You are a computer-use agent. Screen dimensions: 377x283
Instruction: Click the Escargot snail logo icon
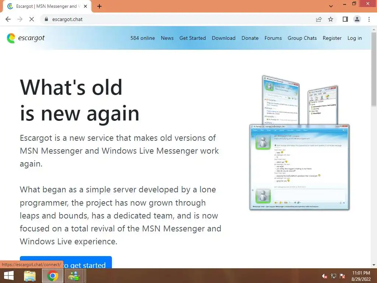click(11, 38)
